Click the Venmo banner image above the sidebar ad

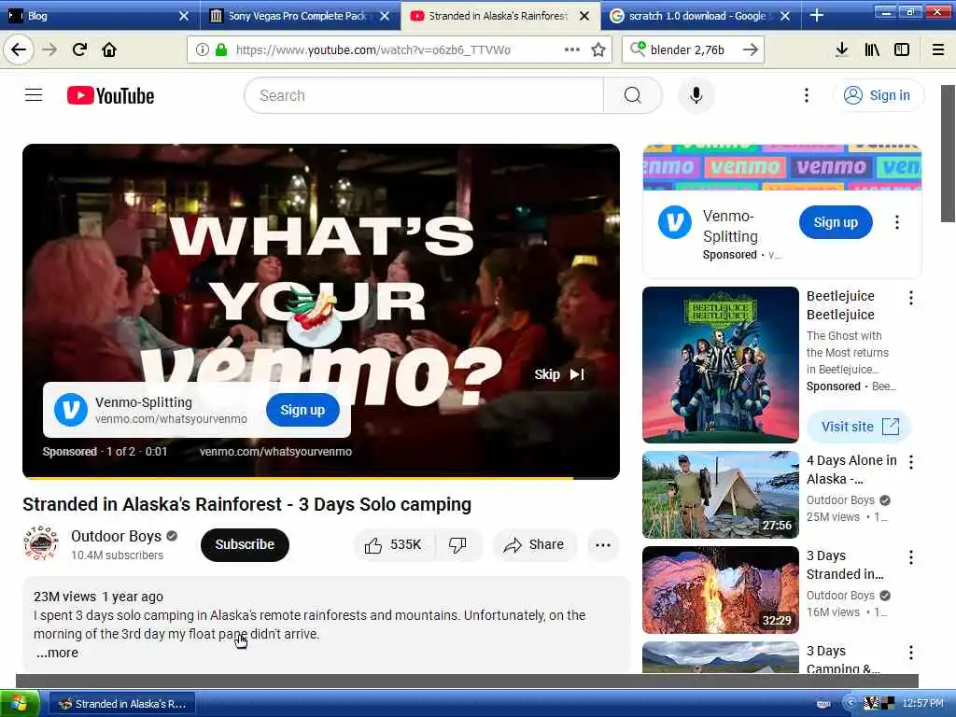781,167
